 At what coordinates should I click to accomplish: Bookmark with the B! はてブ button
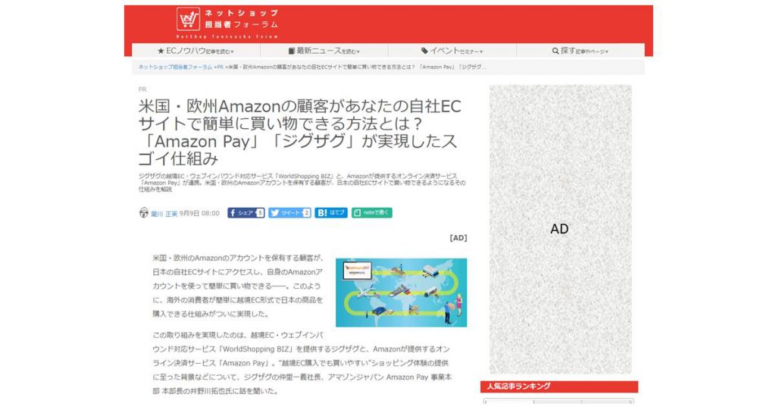tap(331, 213)
